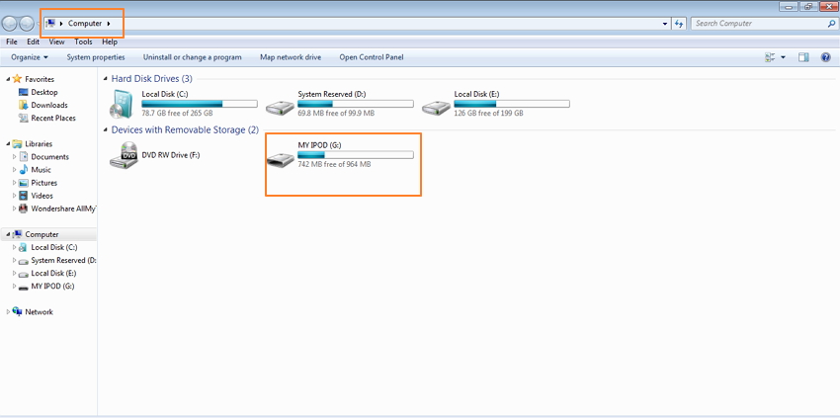This screenshot has height=418, width=840.
Task: Open the DVD RW Drive (F:) icon
Action: [x=125, y=155]
